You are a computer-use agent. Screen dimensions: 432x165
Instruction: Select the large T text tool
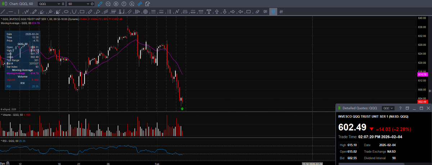(x=209, y=12)
